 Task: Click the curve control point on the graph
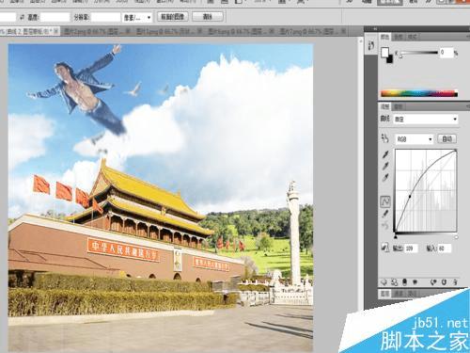coord(410,197)
